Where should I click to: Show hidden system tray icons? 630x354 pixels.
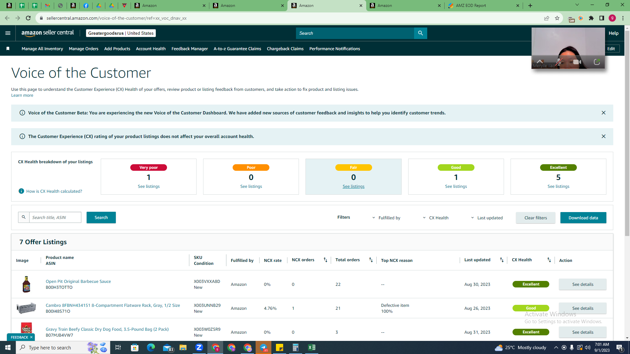pyautogui.click(x=556, y=347)
